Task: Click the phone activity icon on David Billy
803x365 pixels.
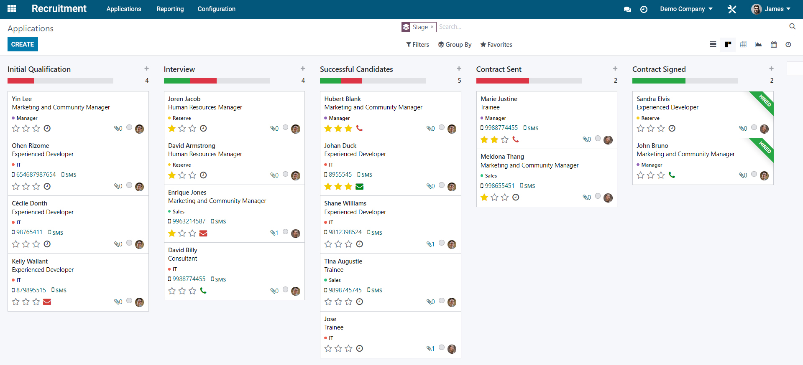Action: pos(203,291)
